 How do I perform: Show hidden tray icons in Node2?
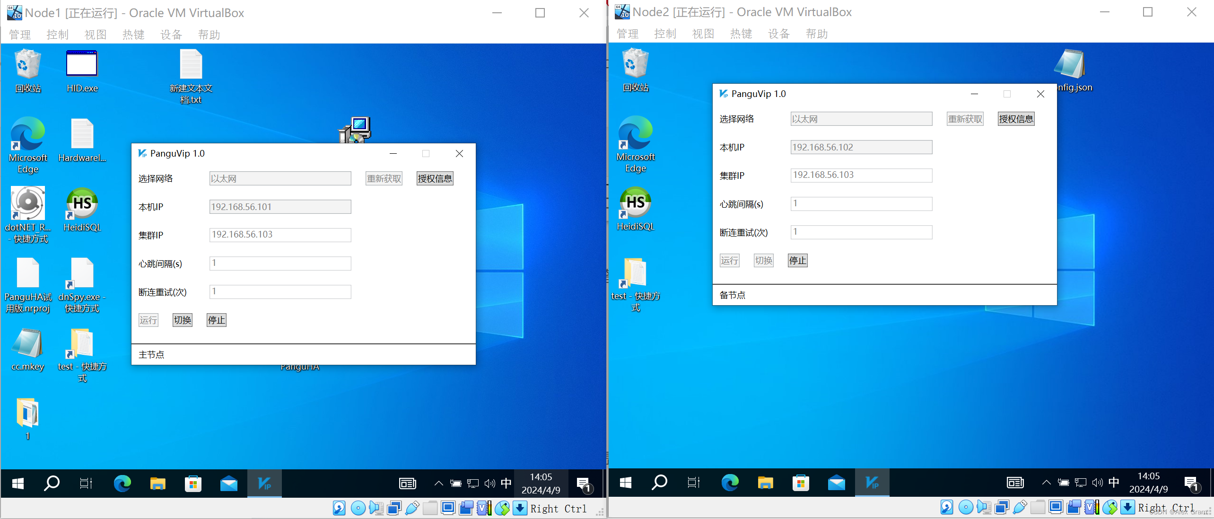[1046, 482]
